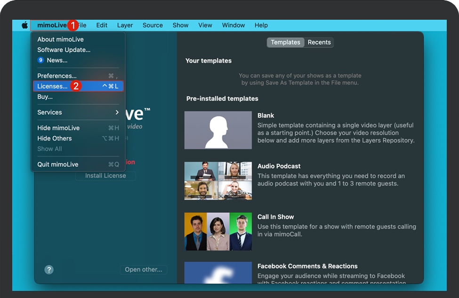
Task: Switch to the Templates tab
Action: 285,42
